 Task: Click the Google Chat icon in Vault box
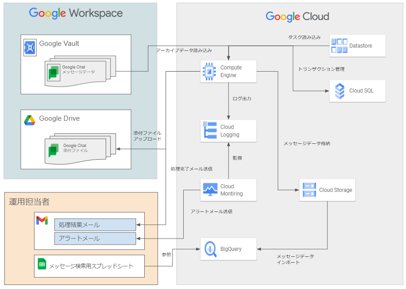coord(54,73)
